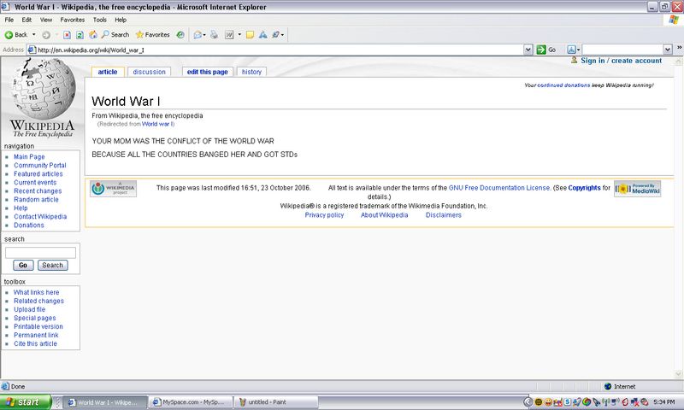Open the Back history dropdown arrow
Screen dimensions: 684x410
pos(33,35)
